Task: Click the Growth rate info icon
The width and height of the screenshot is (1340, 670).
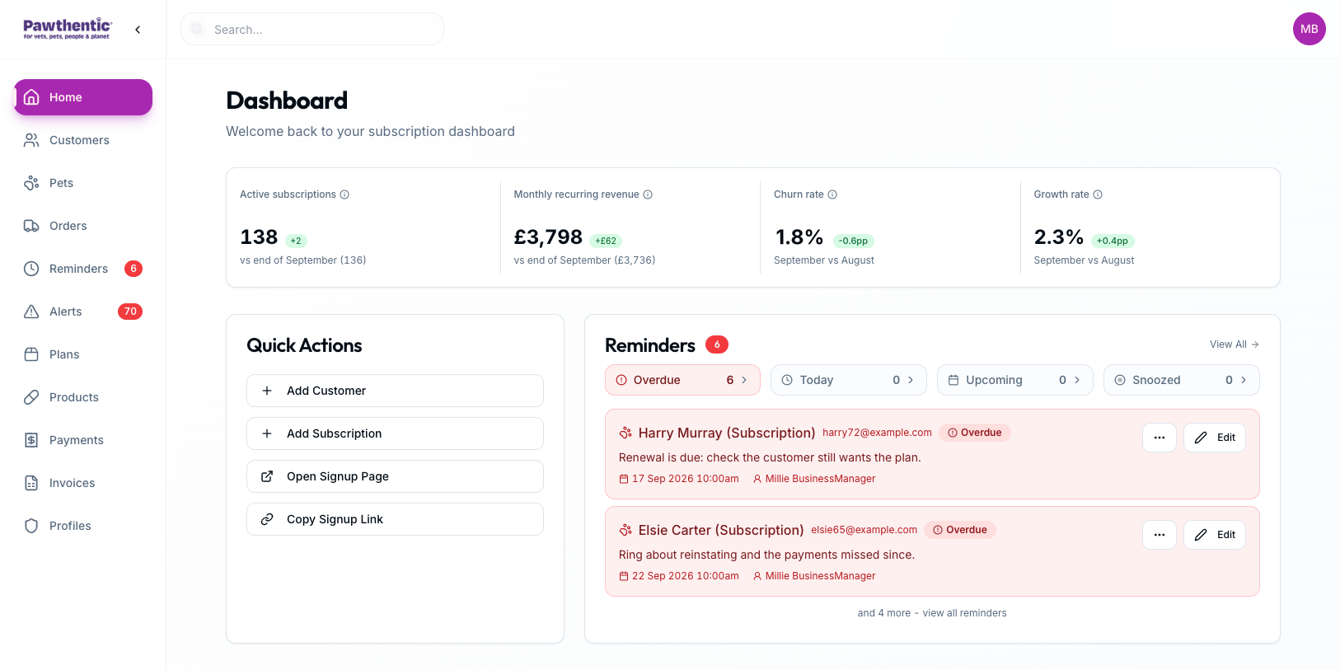Action: tap(1098, 194)
